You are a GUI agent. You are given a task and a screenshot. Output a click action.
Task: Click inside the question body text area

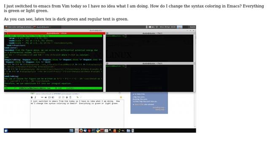(77, 114)
